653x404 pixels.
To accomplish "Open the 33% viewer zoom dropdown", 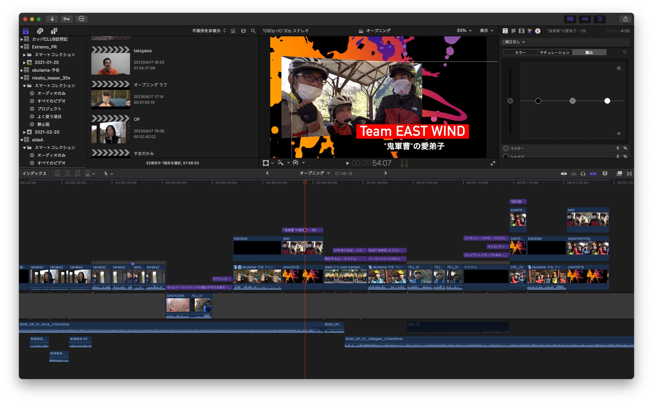I will pos(464,31).
